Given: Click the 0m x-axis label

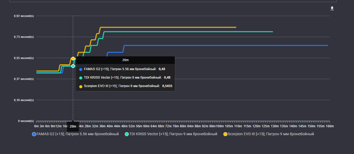Looking at the screenshot, I should (x=36, y=126).
